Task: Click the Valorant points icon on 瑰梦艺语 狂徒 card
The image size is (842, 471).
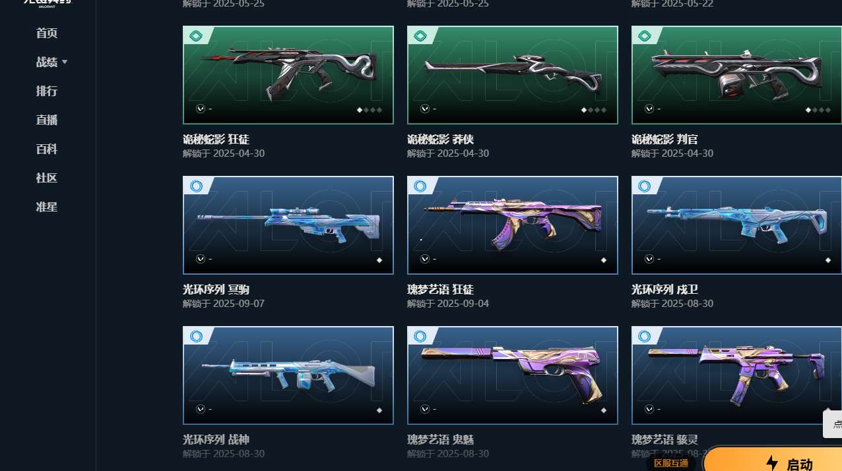Action: click(425, 259)
